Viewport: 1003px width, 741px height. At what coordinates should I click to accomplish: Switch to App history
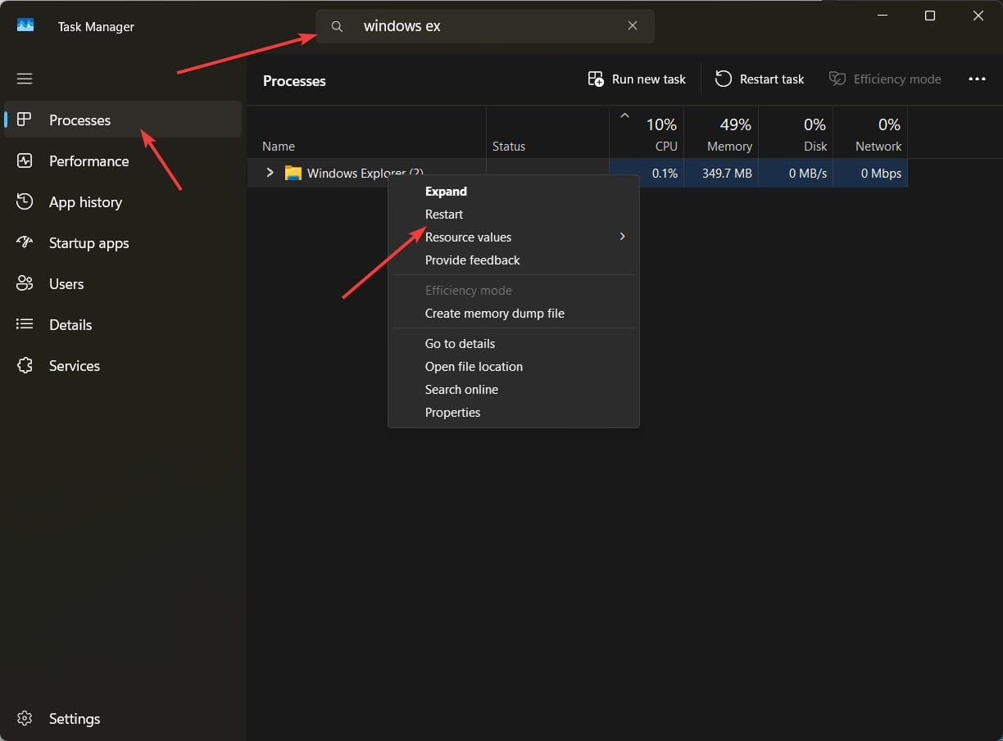pyautogui.click(x=84, y=201)
